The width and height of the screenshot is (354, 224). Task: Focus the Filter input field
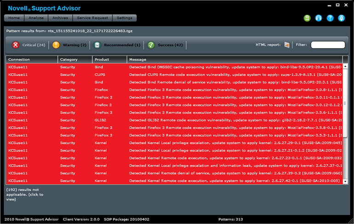(x=328, y=45)
